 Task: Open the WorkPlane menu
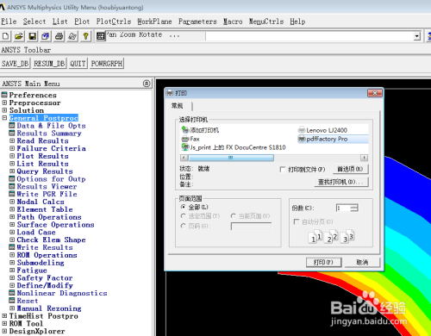(x=154, y=22)
